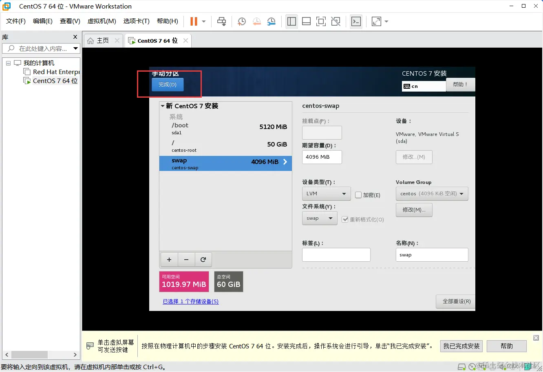
Task: Click the pause virtual machine icon
Action: coord(194,21)
